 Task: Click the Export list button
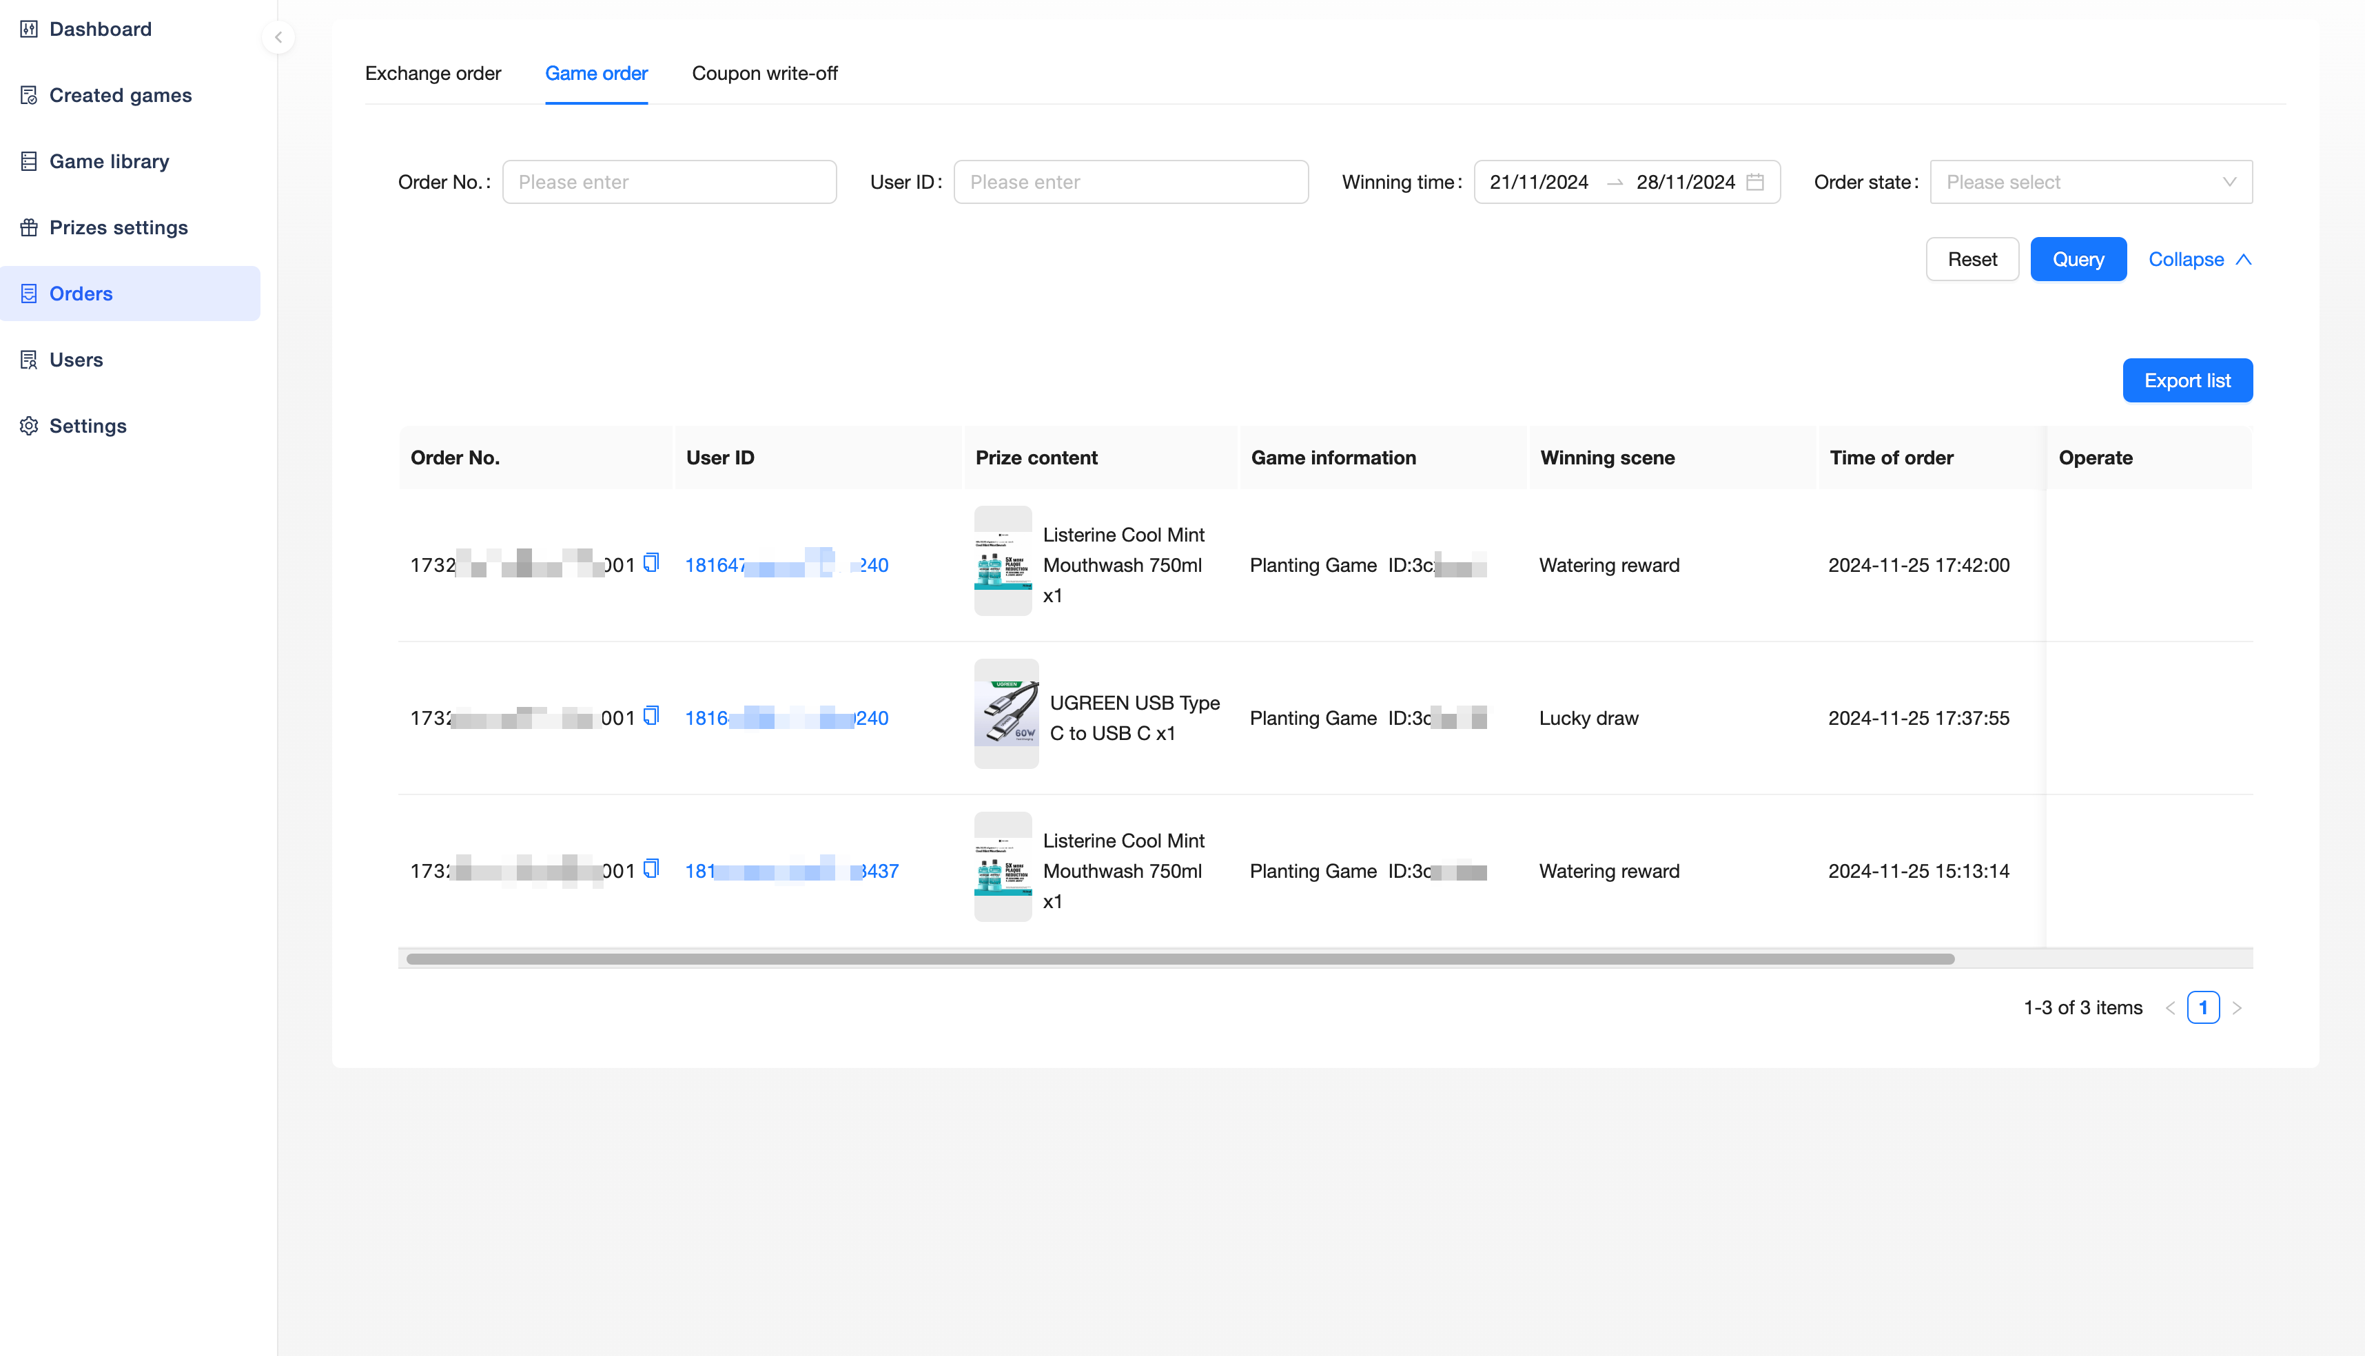[x=2187, y=380]
